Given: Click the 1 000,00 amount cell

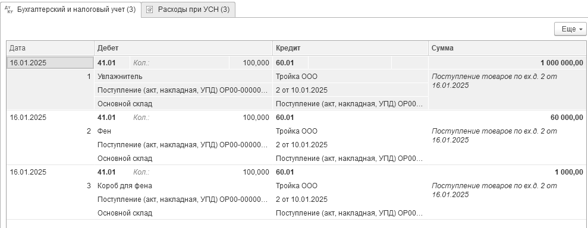Looking at the screenshot, I should pos(507,172).
